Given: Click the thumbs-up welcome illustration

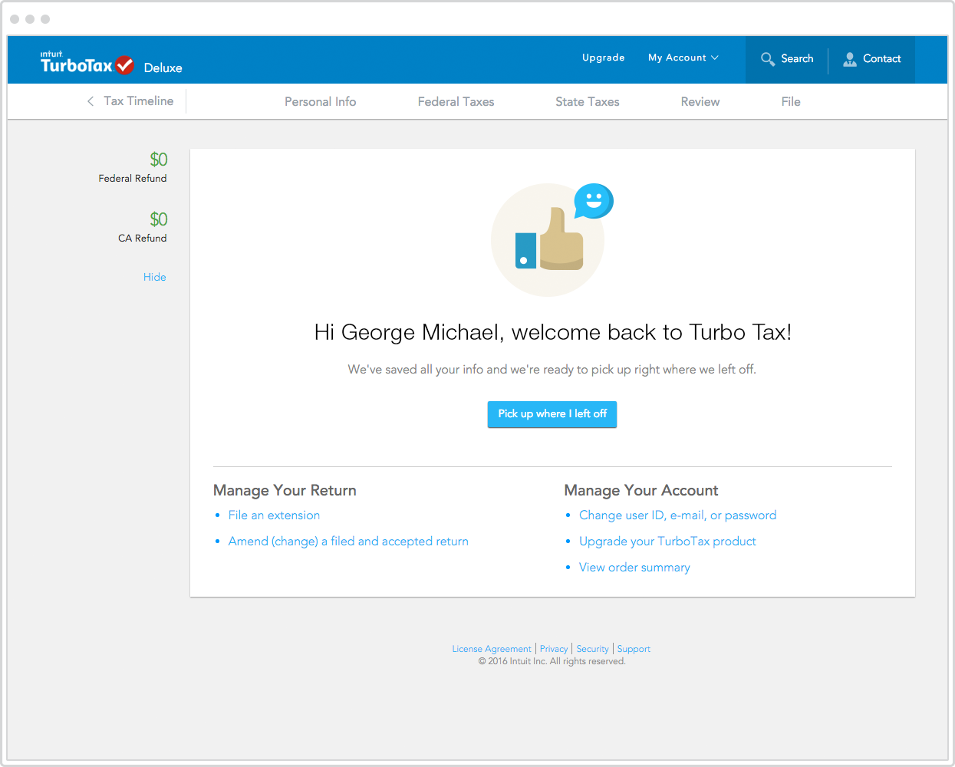Looking at the screenshot, I should (x=548, y=240).
